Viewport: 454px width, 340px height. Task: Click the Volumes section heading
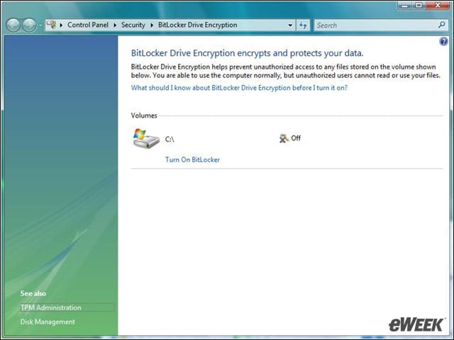144,115
